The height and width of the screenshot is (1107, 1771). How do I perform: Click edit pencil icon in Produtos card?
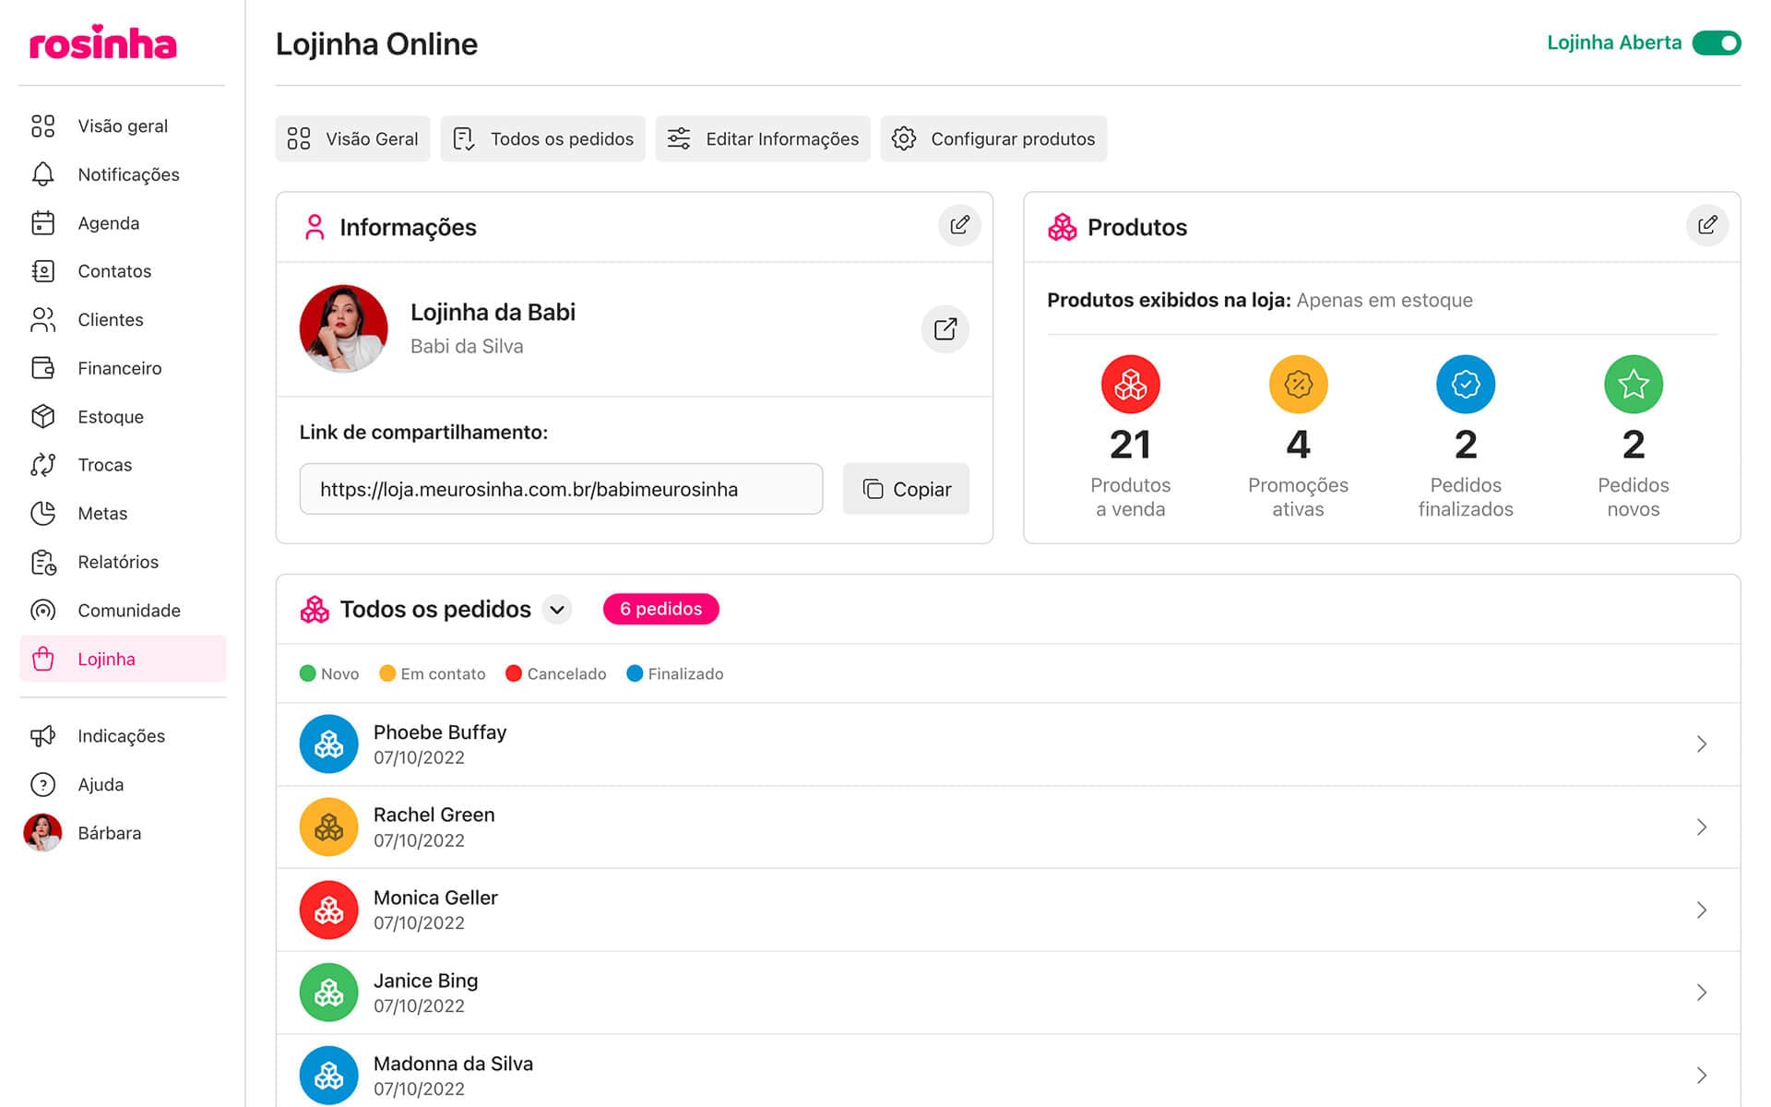(x=1706, y=225)
